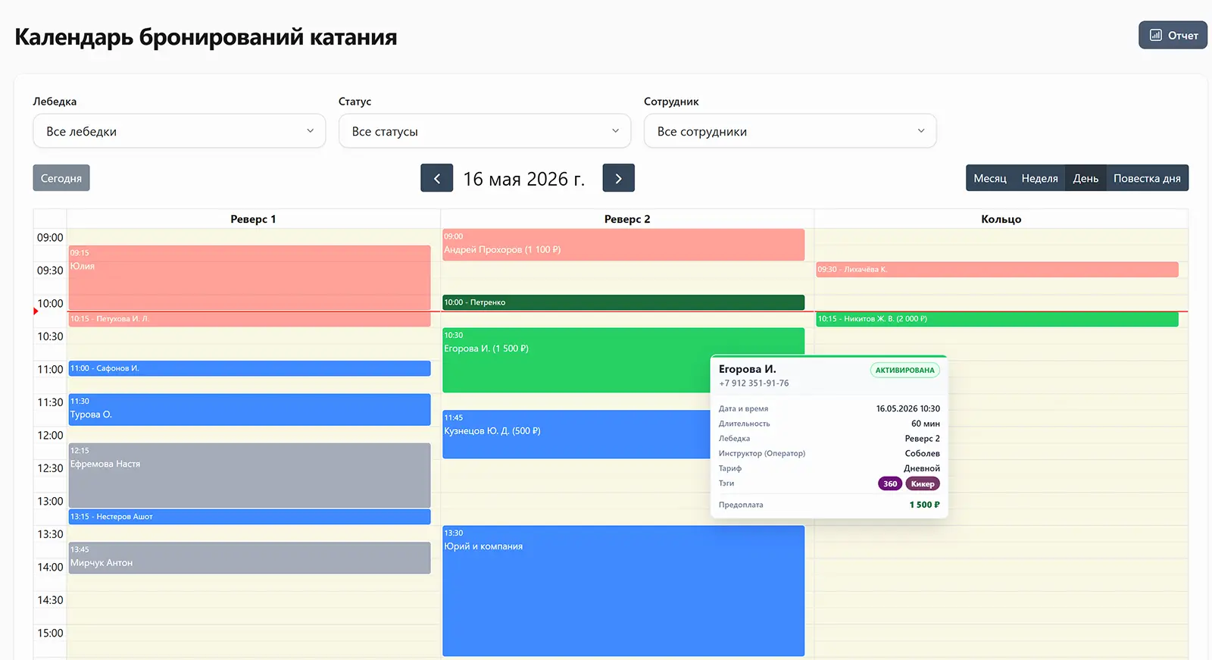Click the 1 500 ₽ prepayment value
This screenshot has width=1212, height=660.
coord(925,505)
